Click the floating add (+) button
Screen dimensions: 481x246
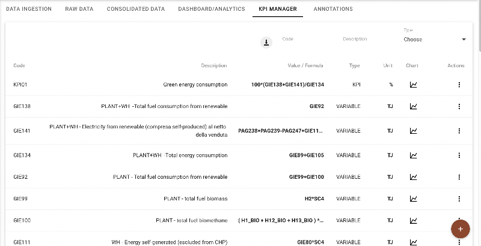(460, 229)
